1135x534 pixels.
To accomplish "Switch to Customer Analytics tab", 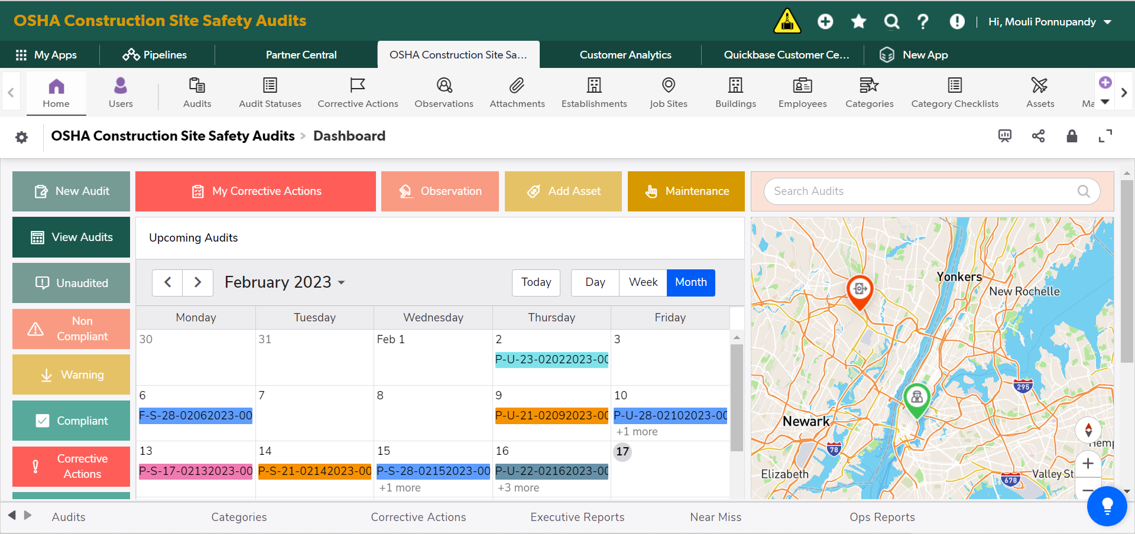I will pos(625,55).
